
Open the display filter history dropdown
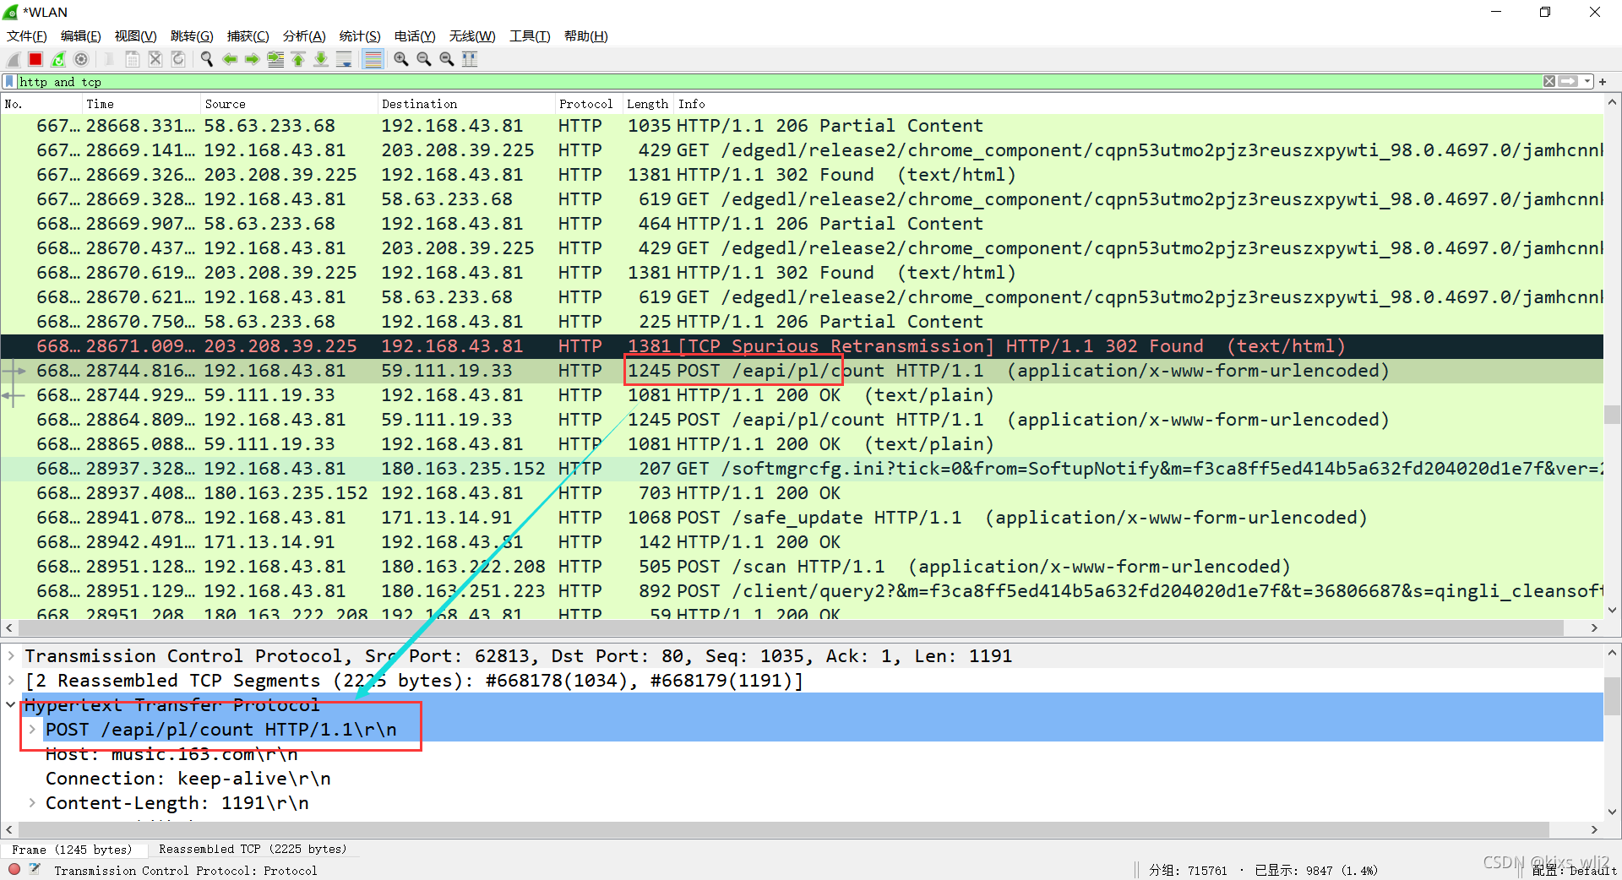(1587, 82)
